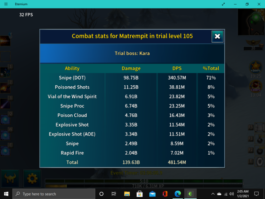Close the combat stats dialog
Viewport: 265px width, 199px height.
point(217,37)
